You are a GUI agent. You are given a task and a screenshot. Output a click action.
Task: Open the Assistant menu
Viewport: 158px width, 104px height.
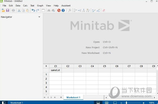pos(66,6)
